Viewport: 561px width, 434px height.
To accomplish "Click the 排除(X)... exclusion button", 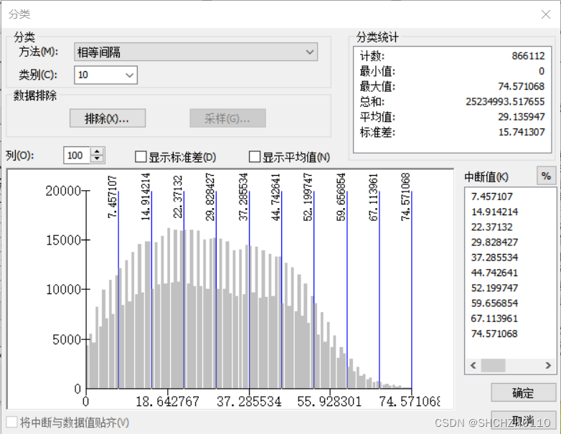I will coord(108,118).
